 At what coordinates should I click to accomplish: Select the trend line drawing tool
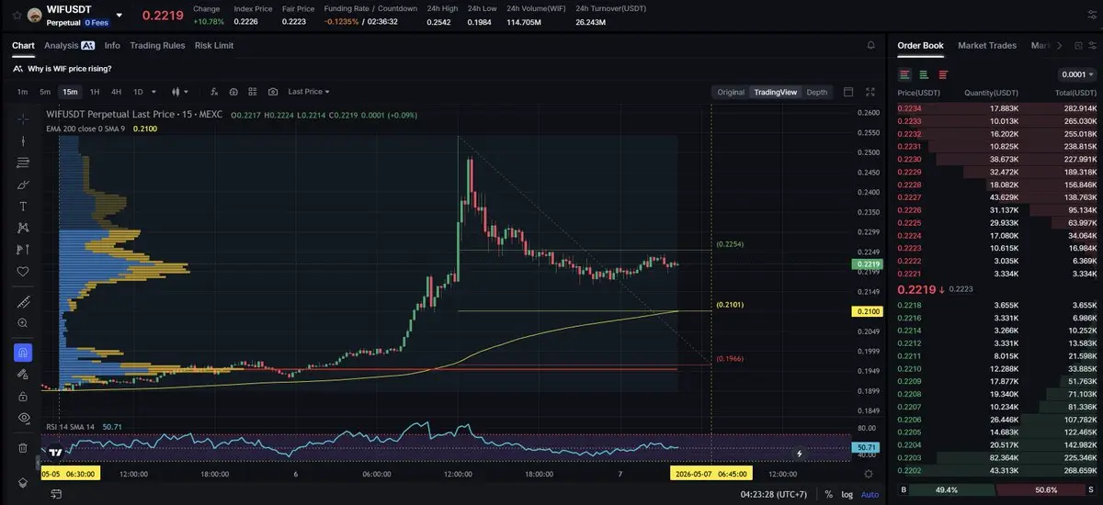click(23, 140)
